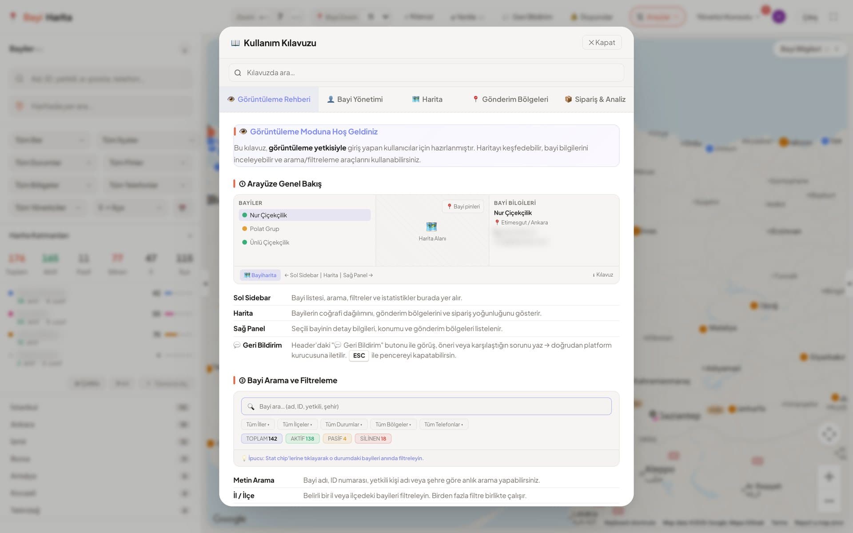Click the Bayiharita logo chip

pos(260,275)
